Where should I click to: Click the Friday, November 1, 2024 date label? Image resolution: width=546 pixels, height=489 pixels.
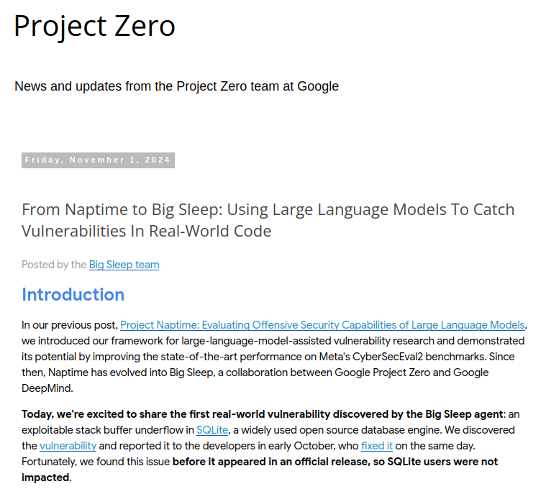[98, 160]
